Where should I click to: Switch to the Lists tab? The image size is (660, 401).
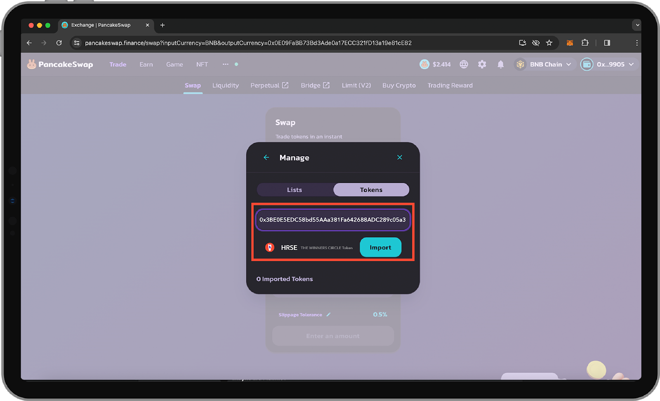tap(295, 190)
